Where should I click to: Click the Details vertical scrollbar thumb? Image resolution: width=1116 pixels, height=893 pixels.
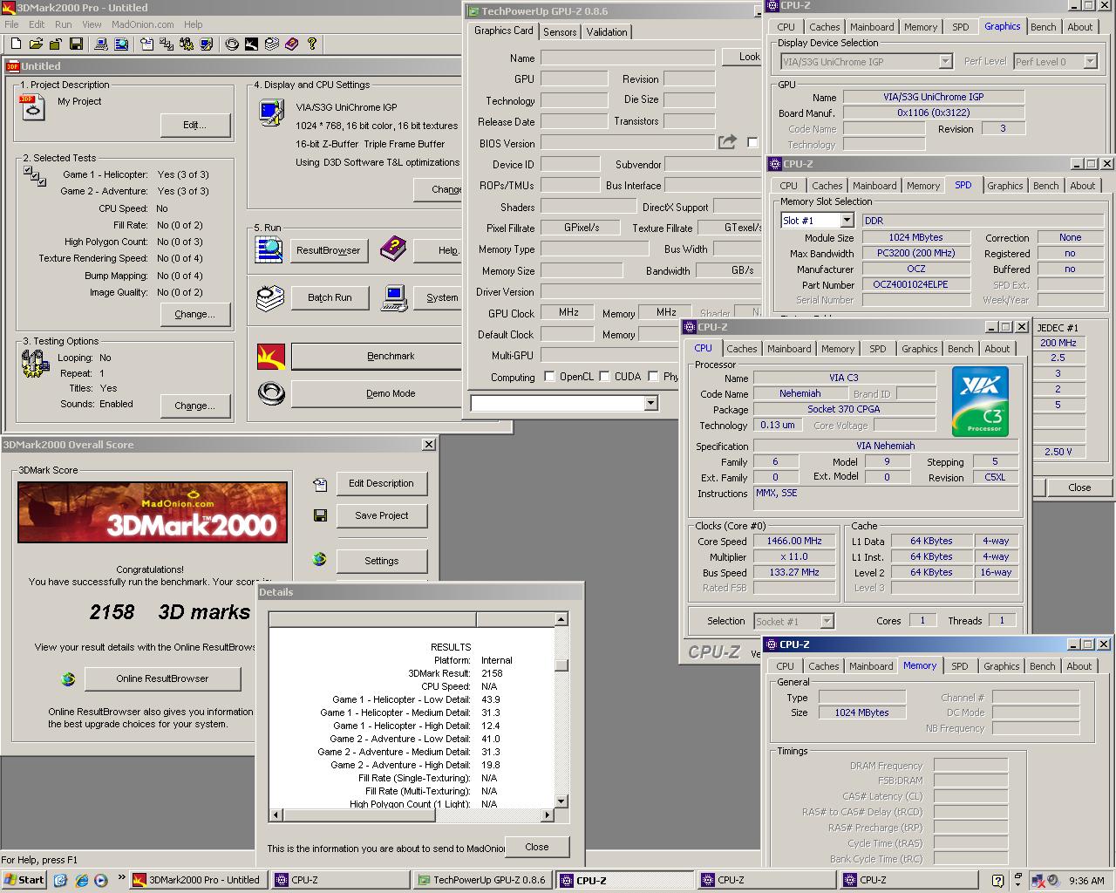click(x=561, y=665)
